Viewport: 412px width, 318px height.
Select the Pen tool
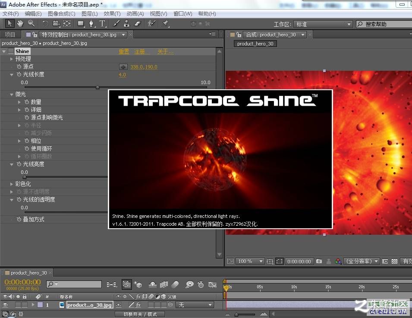pyautogui.click(x=91, y=24)
